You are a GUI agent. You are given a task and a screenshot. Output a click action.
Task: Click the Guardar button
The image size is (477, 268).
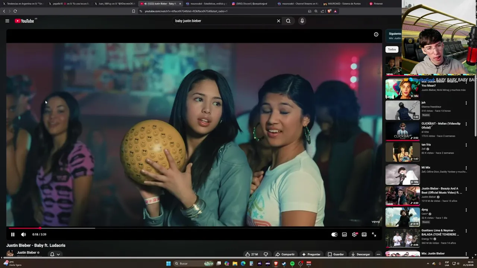[x=336, y=254]
